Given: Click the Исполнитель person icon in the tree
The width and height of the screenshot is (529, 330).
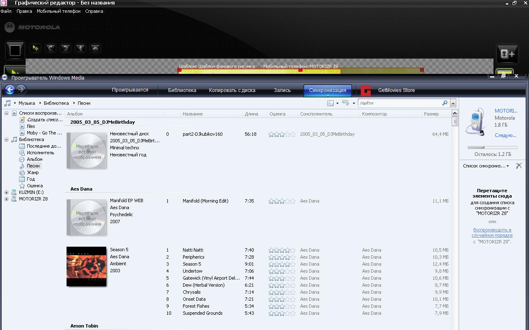Looking at the screenshot, I should point(22,153).
